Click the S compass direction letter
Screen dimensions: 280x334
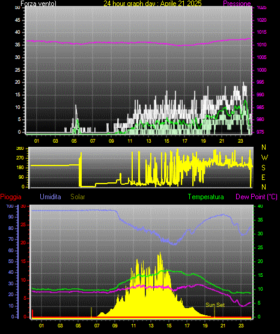[263, 168]
